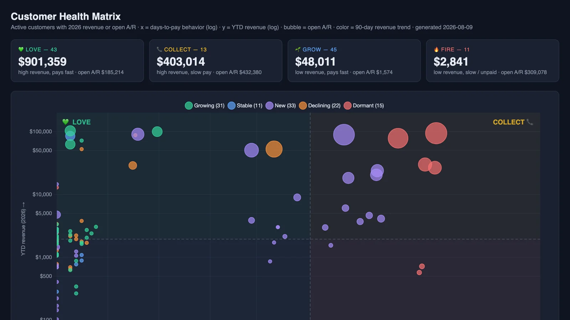Screen dimensions: 570x320
Task: Click the Customer Health Matrix title
Action: [x=66, y=16]
